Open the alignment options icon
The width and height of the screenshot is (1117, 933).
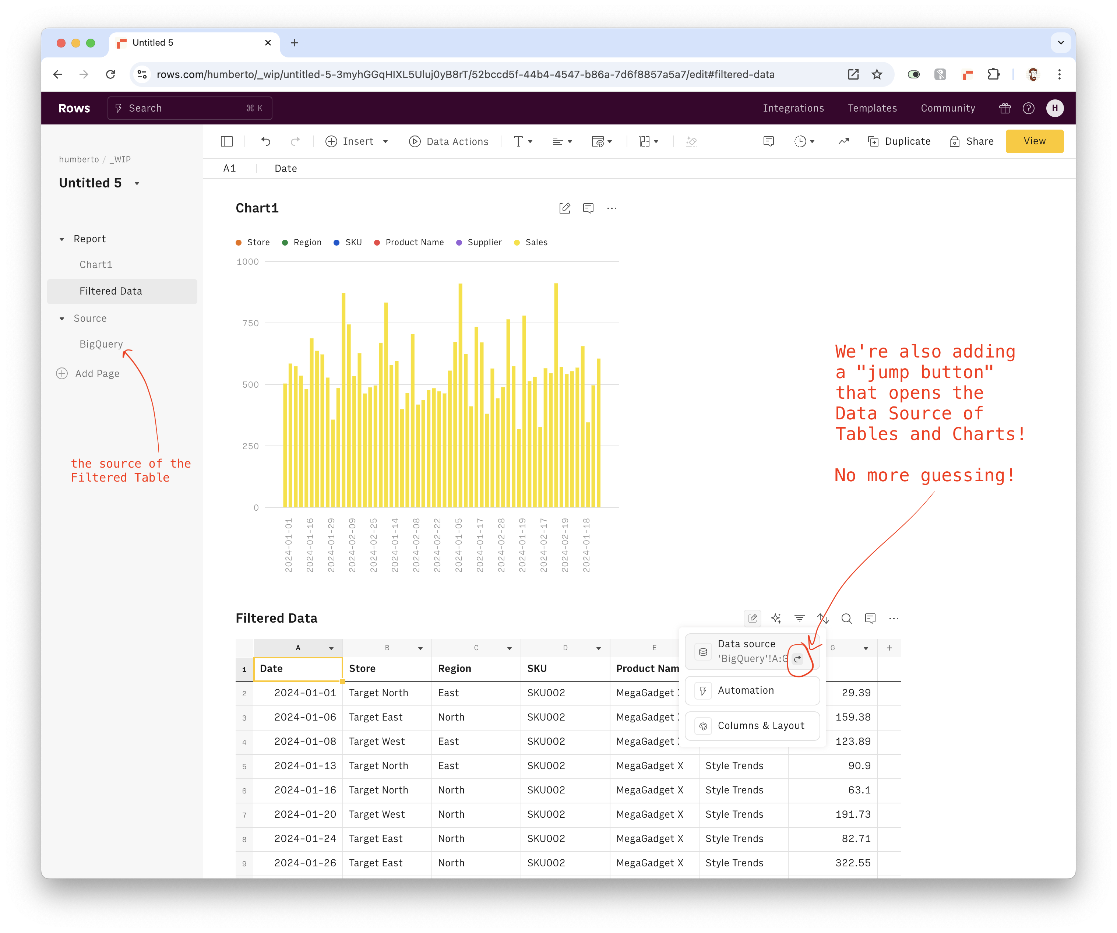pyautogui.click(x=562, y=141)
